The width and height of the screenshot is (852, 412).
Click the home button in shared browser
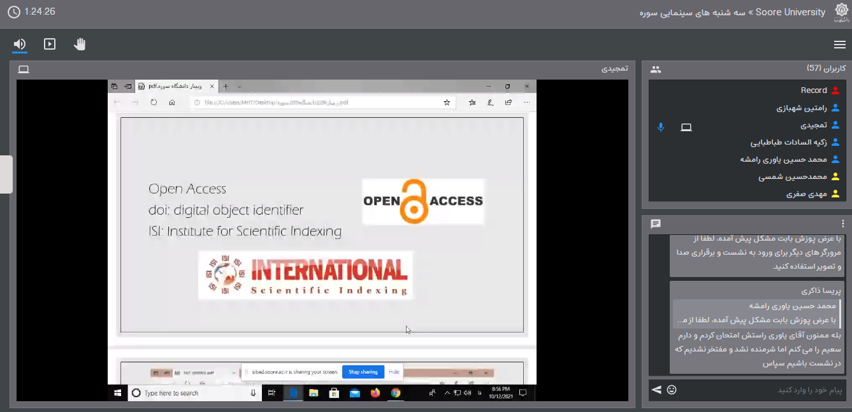point(172,103)
